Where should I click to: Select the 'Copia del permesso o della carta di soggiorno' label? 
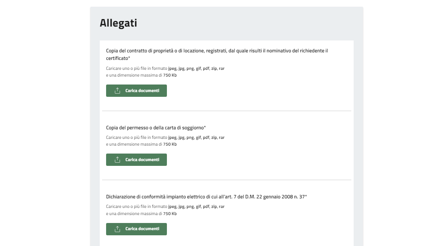pos(155,127)
